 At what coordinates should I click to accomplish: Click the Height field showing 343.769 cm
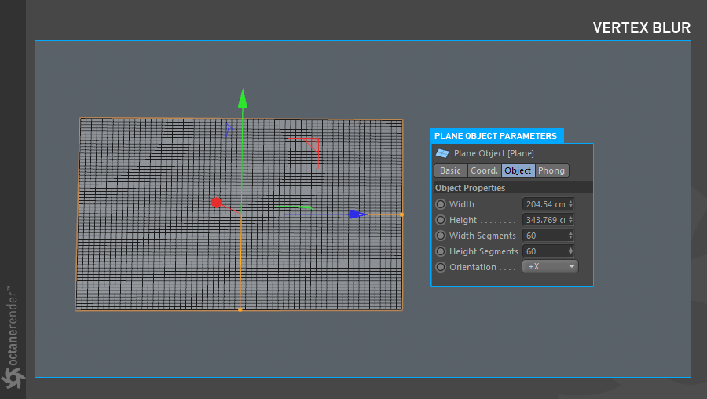click(544, 220)
